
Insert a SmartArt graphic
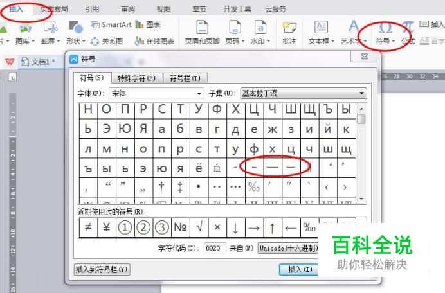coord(111,24)
